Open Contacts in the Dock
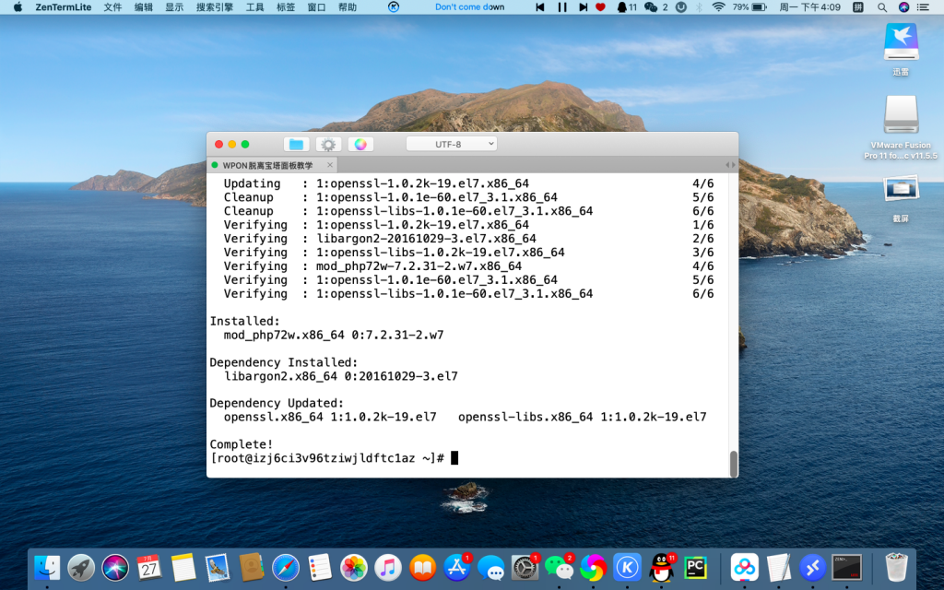 (251, 568)
